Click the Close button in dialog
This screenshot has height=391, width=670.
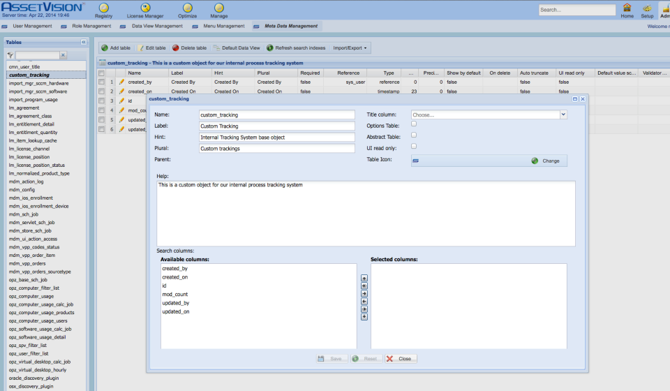click(401, 358)
